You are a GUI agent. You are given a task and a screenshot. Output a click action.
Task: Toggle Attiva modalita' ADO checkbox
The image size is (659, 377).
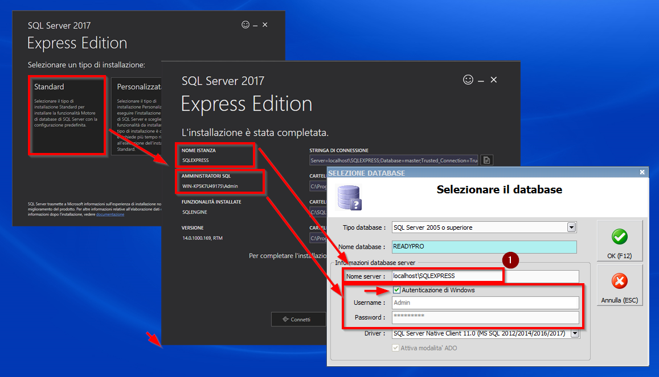(395, 347)
